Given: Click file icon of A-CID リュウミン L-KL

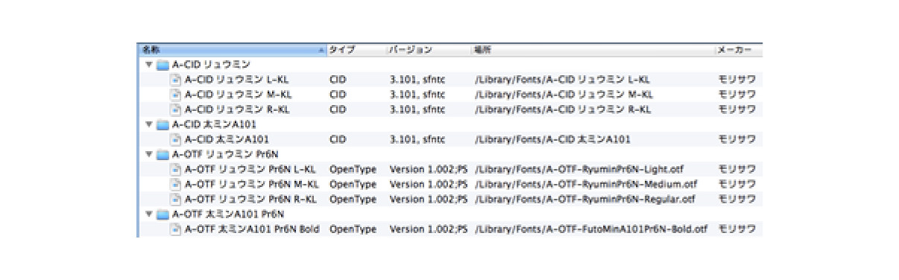Looking at the screenshot, I should point(176,79).
